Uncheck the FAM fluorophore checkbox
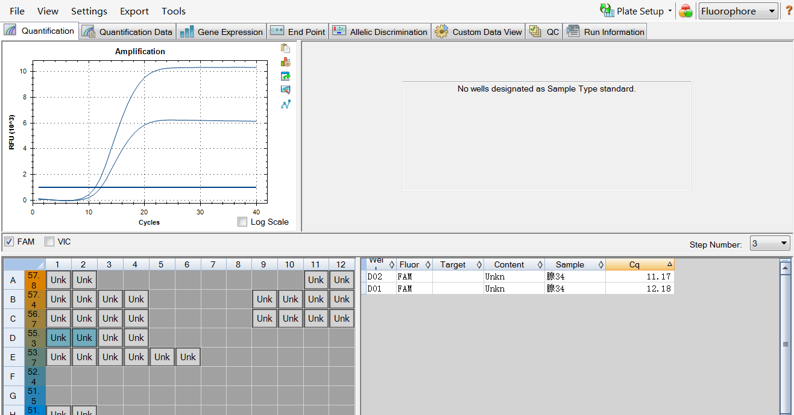Viewport: 794px width, 415px height. [x=9, y=242]
